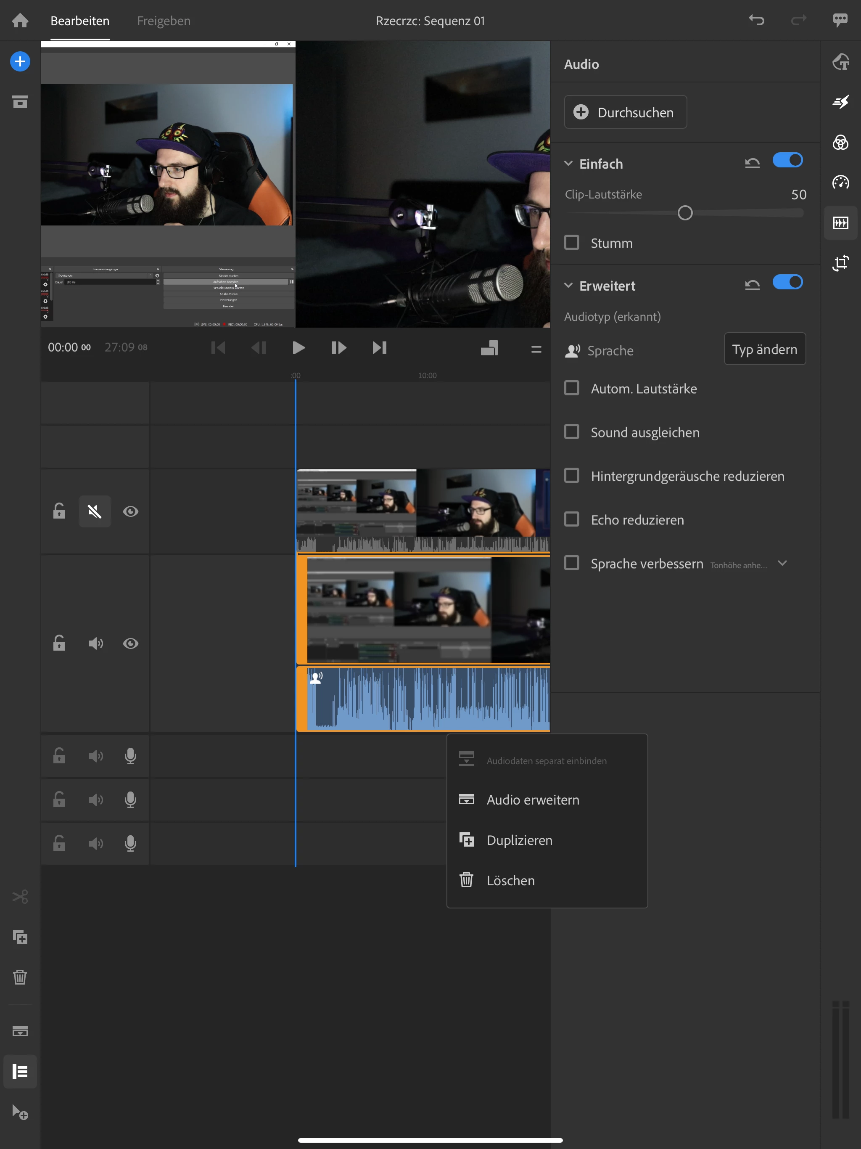Collapse the Einfach section
The image size is (861, 1149).
tap(569, 164)
